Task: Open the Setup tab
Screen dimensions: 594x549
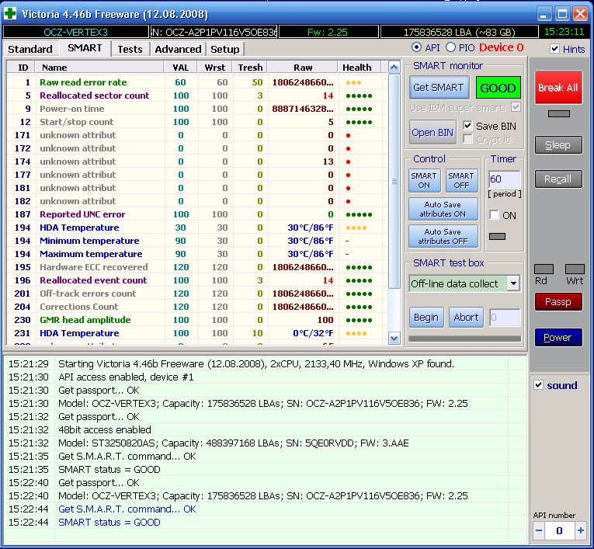Action: point(224,49)
